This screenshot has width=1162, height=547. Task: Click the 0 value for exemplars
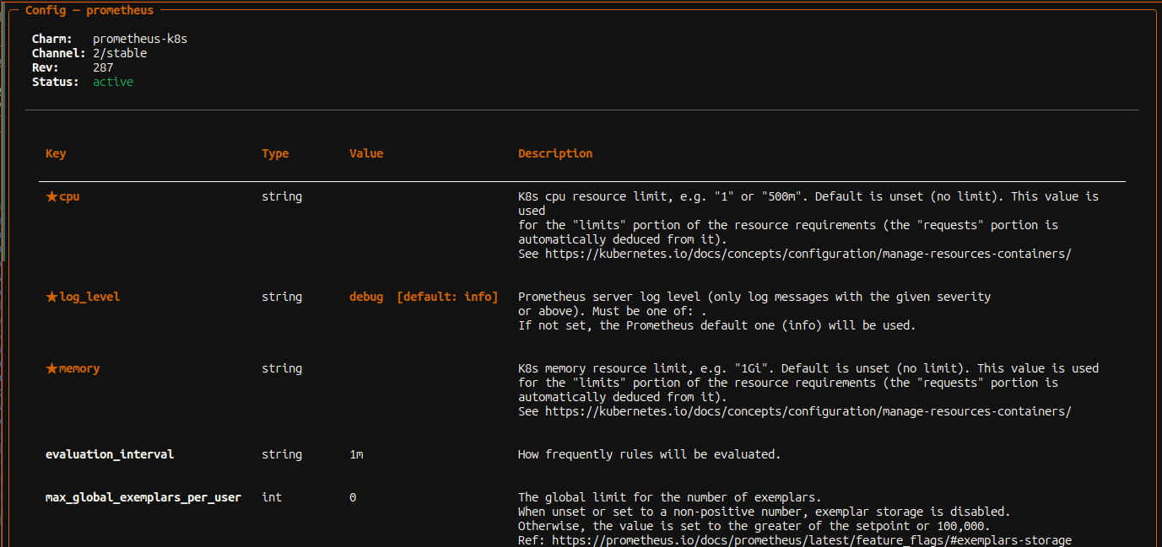coord(353,497)
